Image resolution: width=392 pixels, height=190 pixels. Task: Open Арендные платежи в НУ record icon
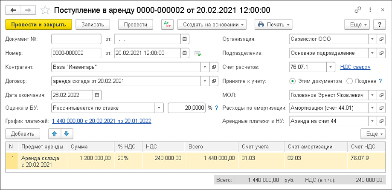tap(381, 121)
